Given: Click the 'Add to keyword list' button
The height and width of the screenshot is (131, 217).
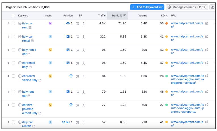Looking at the screenshot, I should click(147, 7).
